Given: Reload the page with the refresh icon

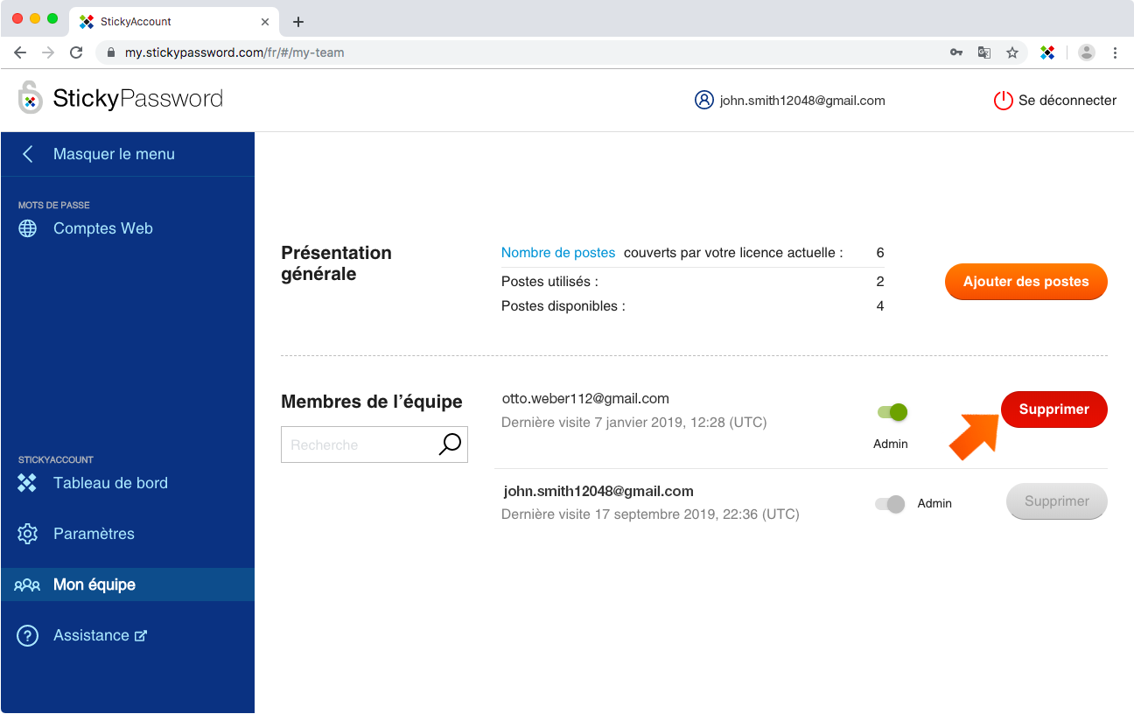Looking at the screenshot, I should point(76,52).
